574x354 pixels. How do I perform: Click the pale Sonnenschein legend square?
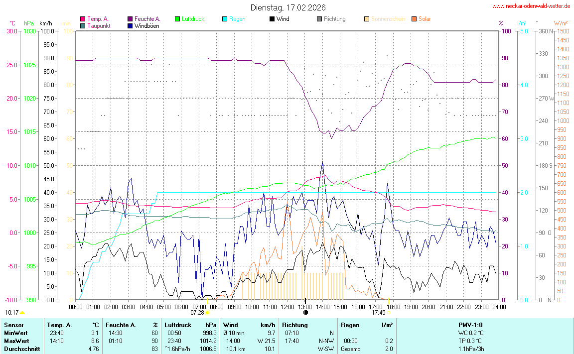[x=367, y=19]
